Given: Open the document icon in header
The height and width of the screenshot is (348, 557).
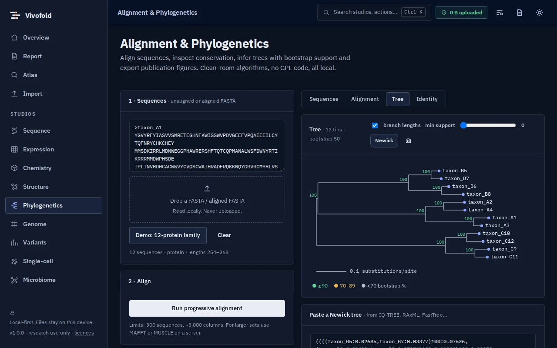Looking at the screenshot, I should pos(520,13).
